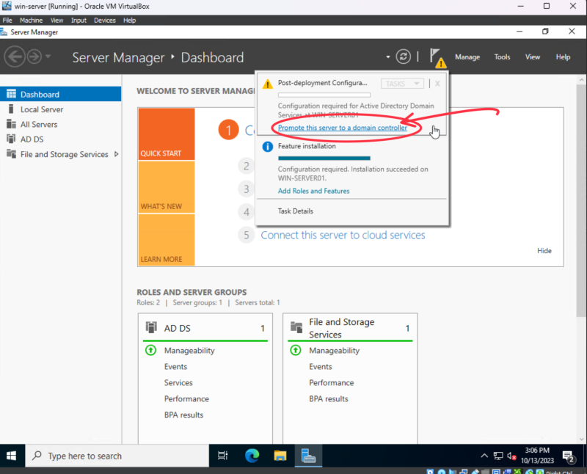Select AD DS in the left sidebar
The width and height of the screenshot is (587, 474).
coord(32,139)
